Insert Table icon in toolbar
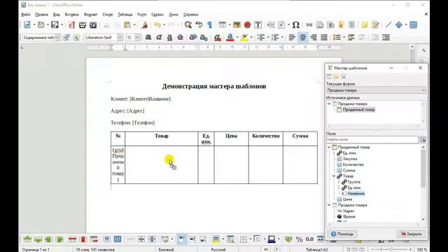448x252 pixels. tap(222, 25)
